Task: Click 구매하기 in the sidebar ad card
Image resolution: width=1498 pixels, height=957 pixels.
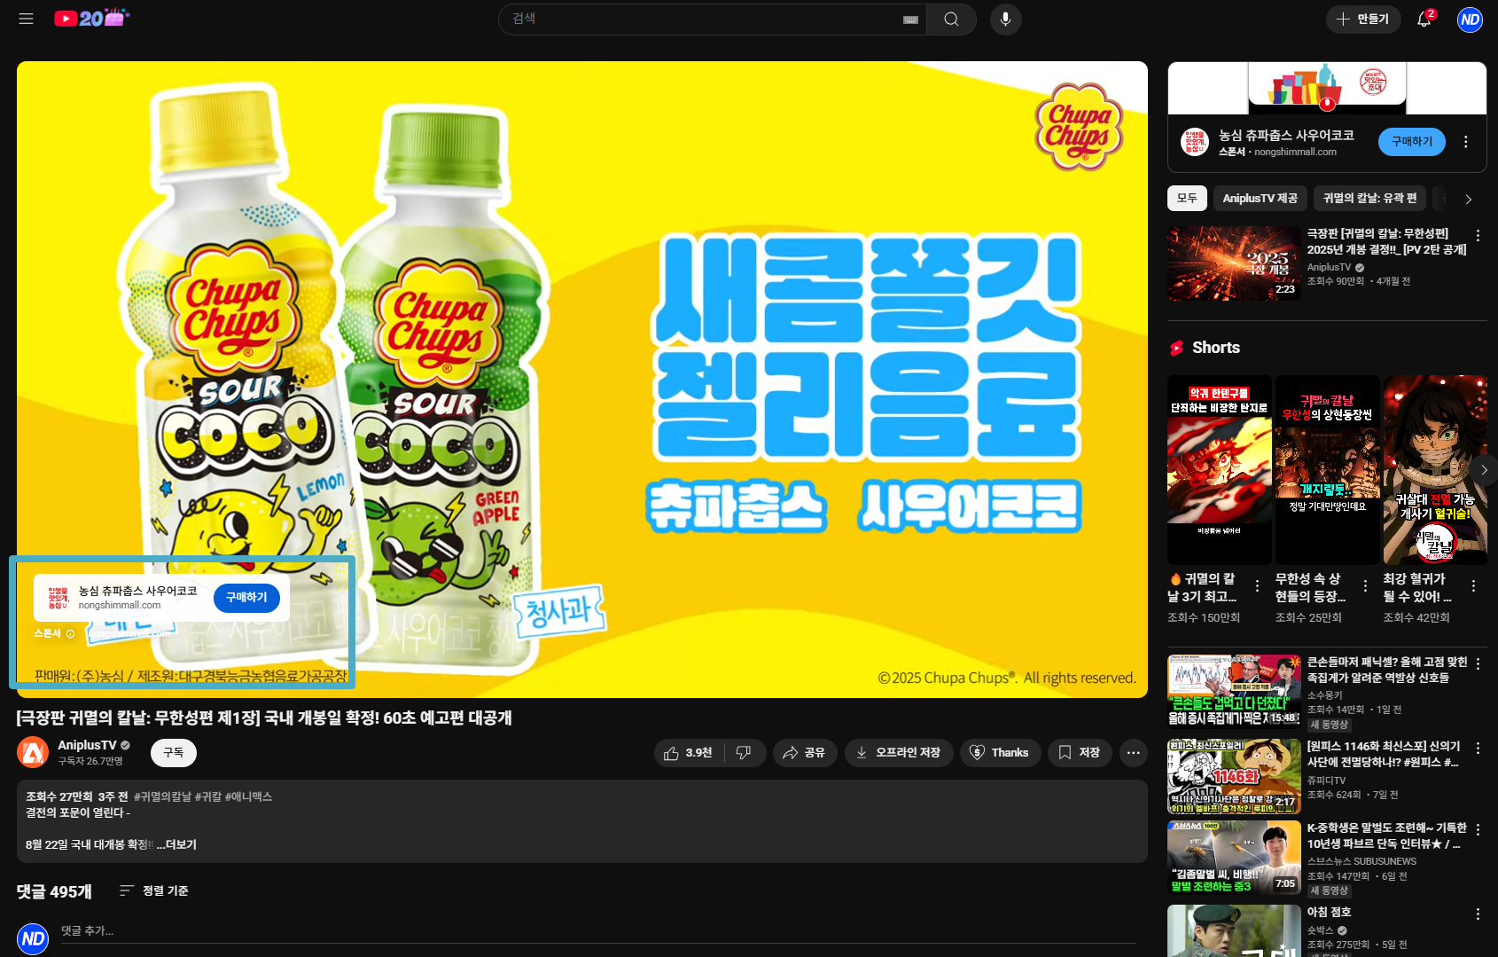Action: (x=1411, y=142)
